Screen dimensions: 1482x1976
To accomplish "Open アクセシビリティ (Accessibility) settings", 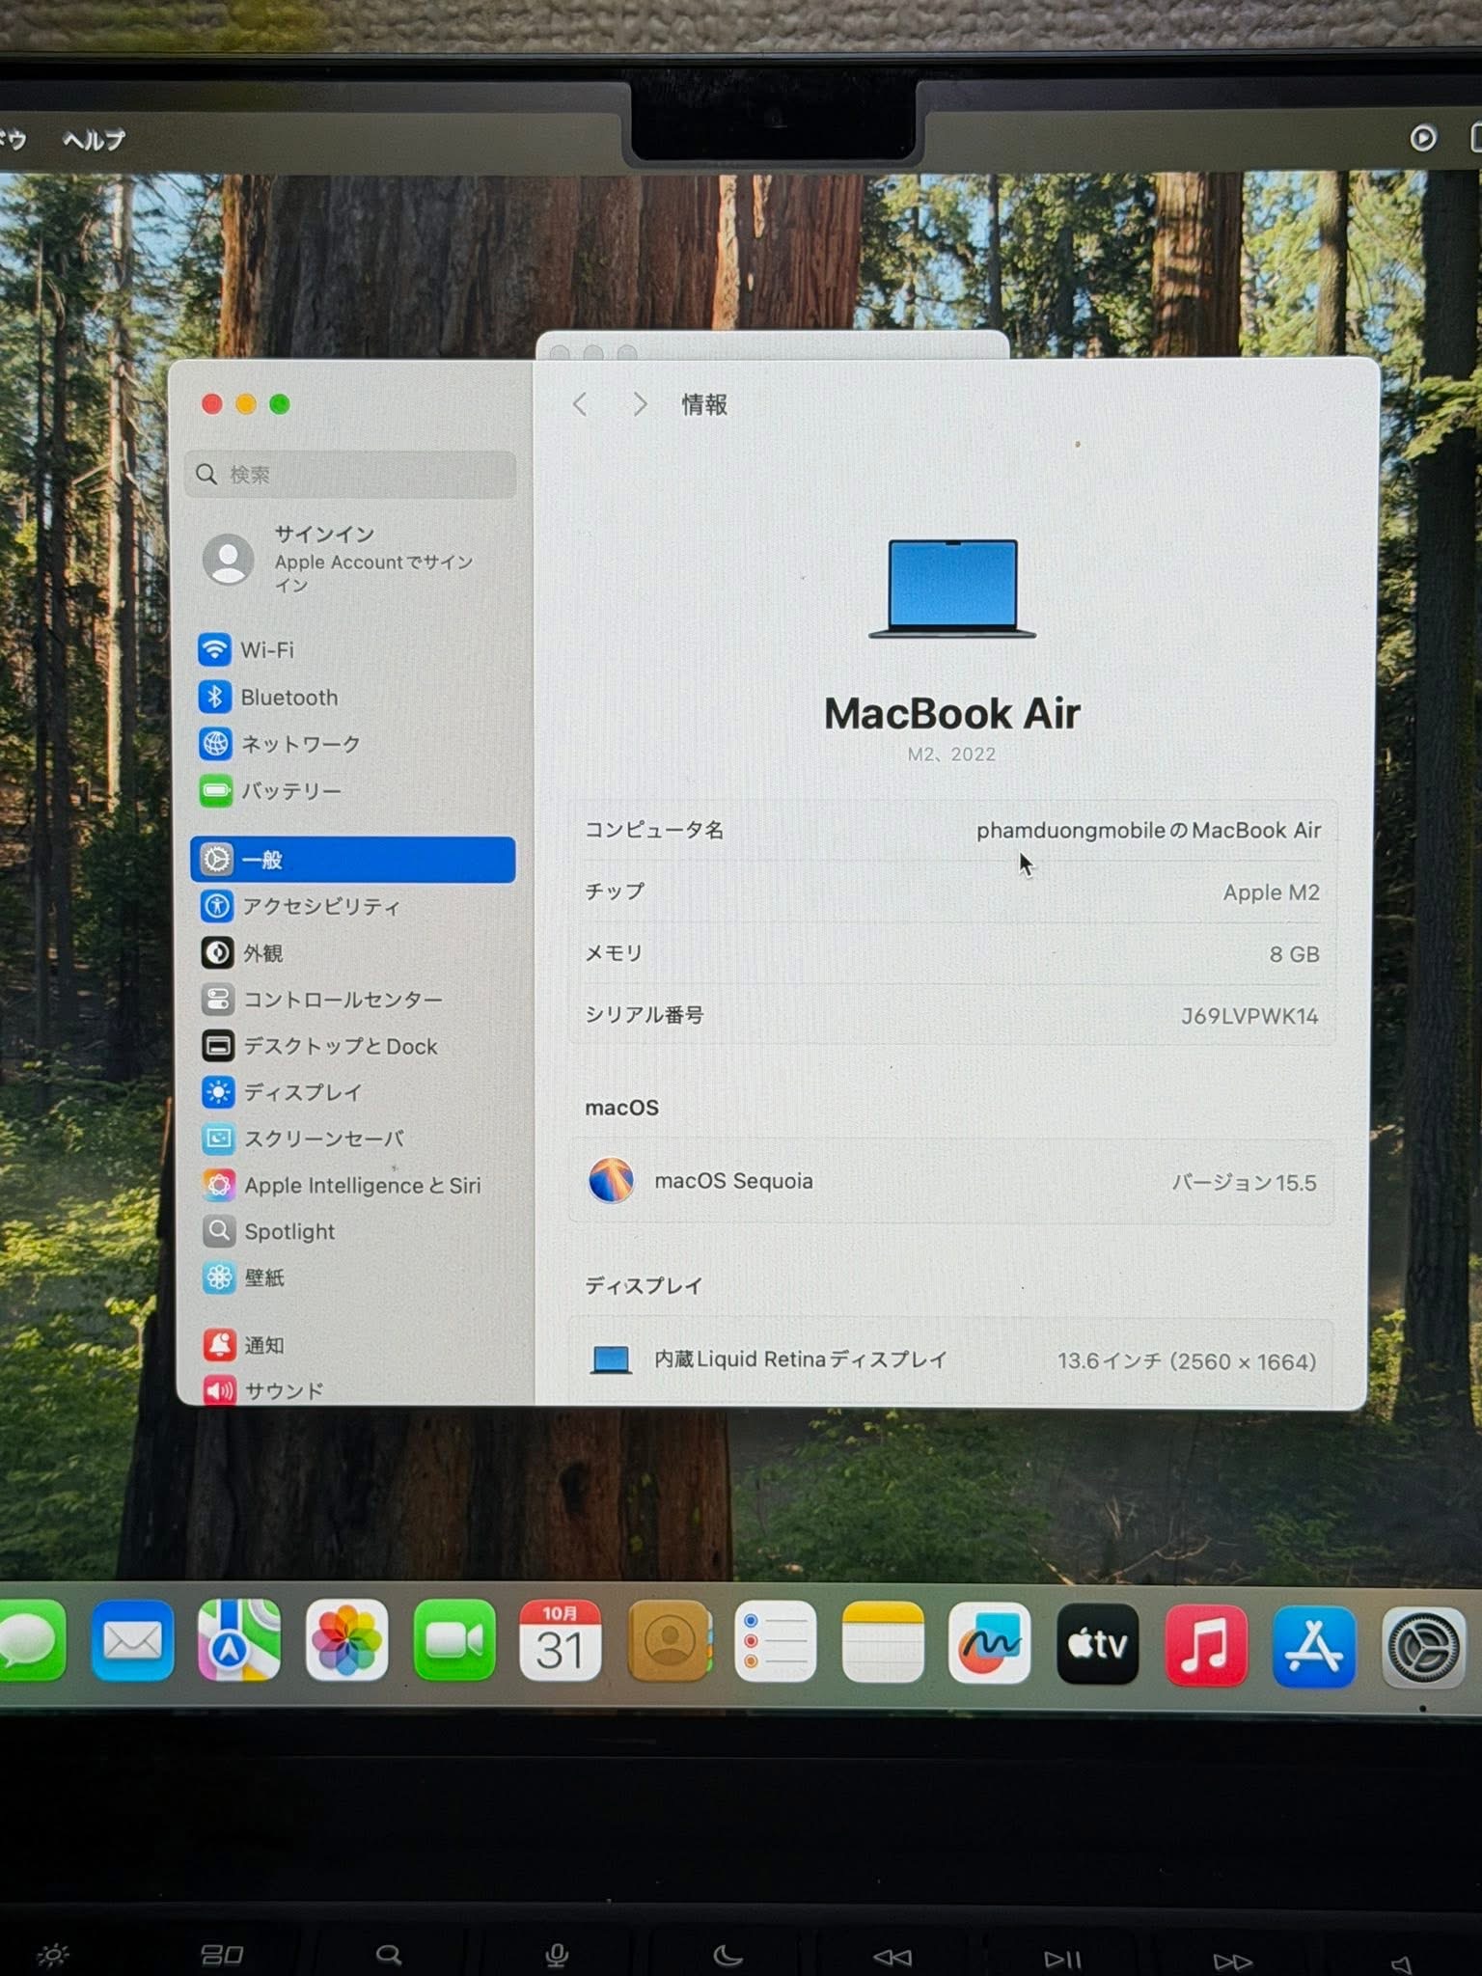I will click(319, 906).
